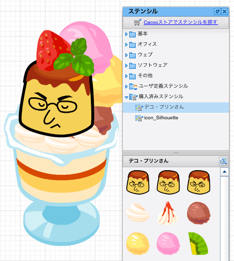The width and height of the screenshot is (234, 261).
Task: Click the stencil icon beside icon_Silhouette
Action: (139, 118)
